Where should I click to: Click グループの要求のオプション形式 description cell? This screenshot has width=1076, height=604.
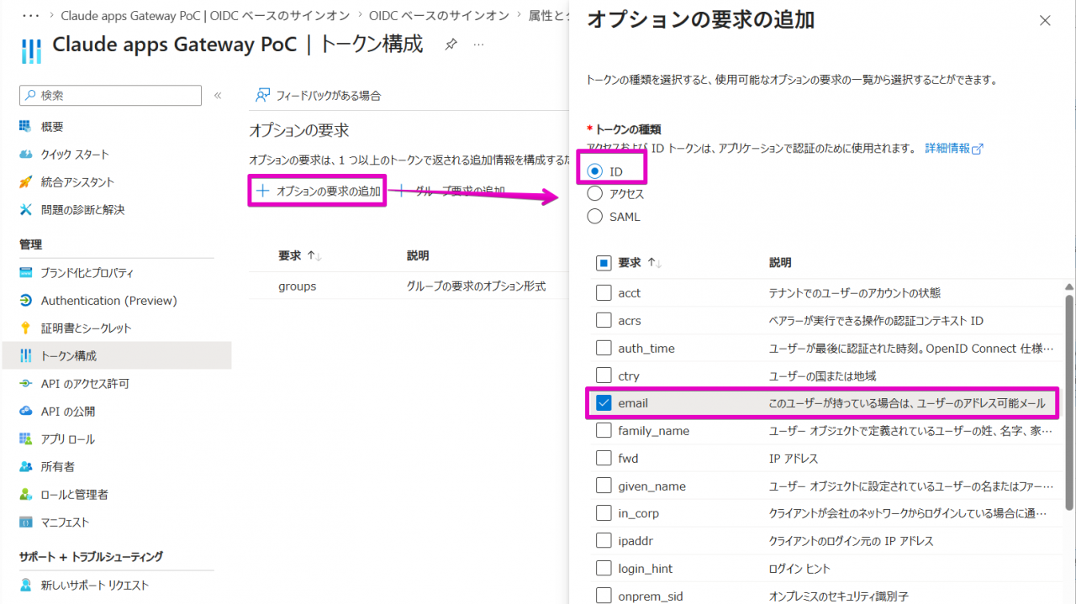click(476, 286)
